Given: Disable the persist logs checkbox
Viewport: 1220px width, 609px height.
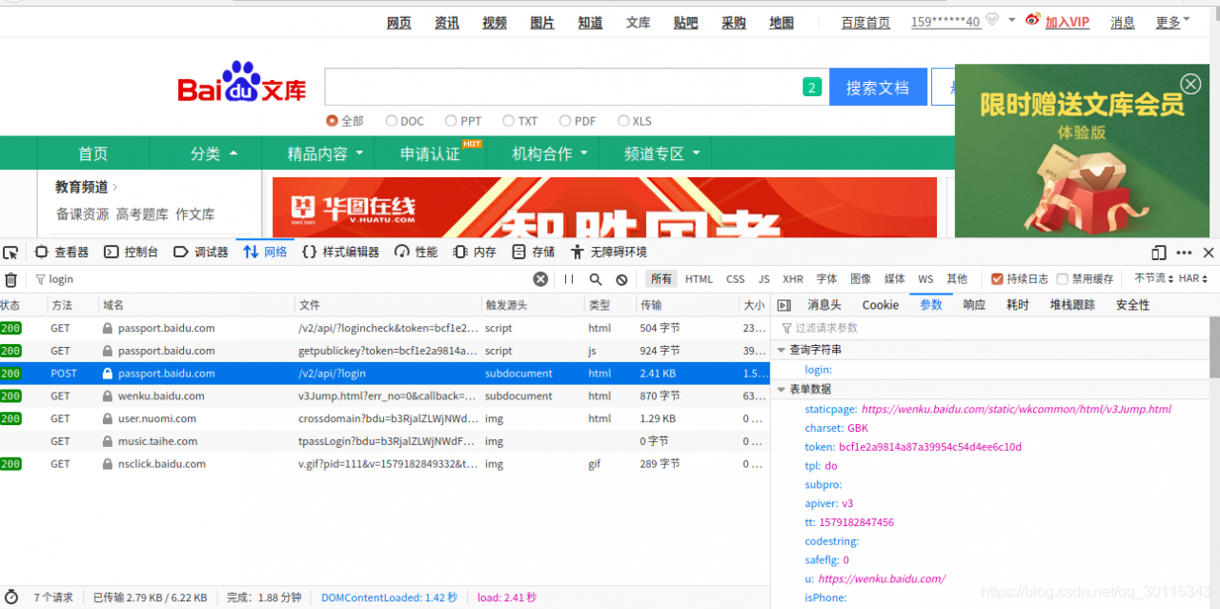Looking at the screenshot, I should tap(997, 279).
